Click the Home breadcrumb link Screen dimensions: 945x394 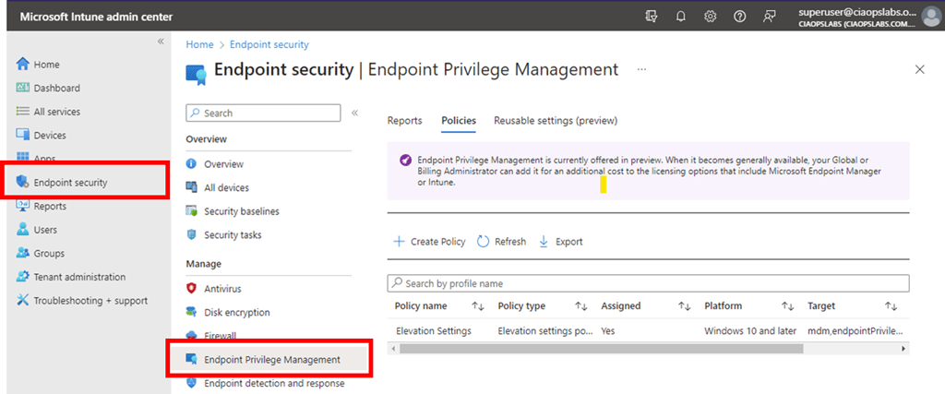[199, 44]
